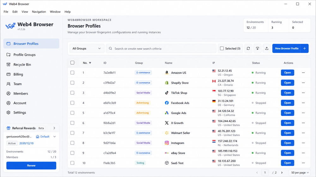316x177 pixels.
Task: Select Billing in the sidebar
Action: (x=31, y=74)
